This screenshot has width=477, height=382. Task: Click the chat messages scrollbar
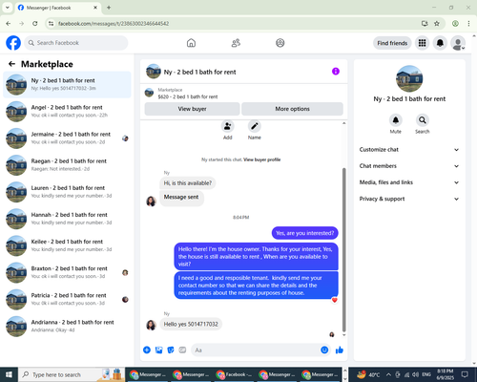(343, 250)
